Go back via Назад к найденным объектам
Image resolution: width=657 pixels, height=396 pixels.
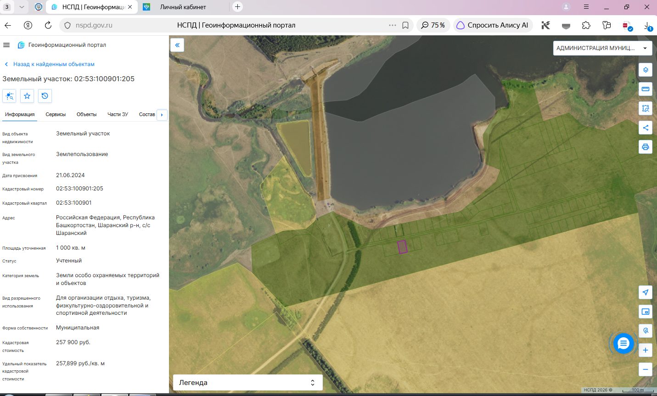[x=50, y=64]
